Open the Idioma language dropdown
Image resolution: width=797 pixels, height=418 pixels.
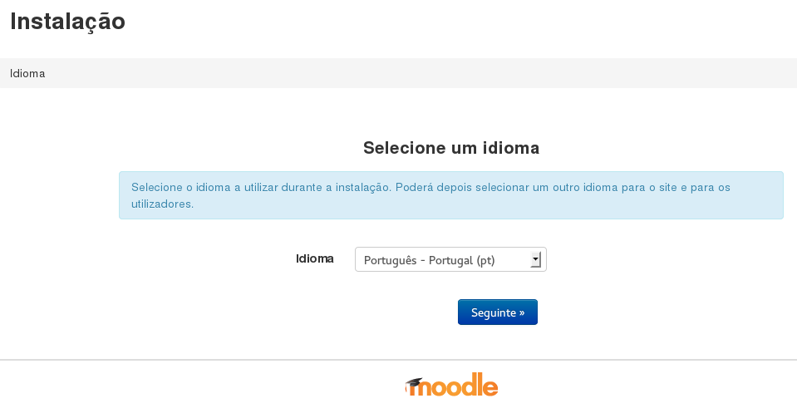click(450, 259)
